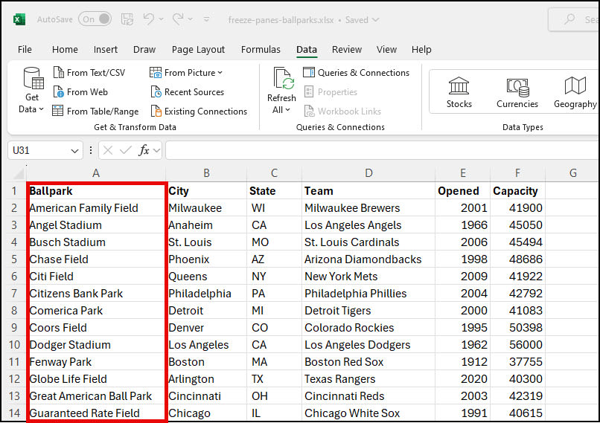Switch to the Page Layout tab

[198, 49]
